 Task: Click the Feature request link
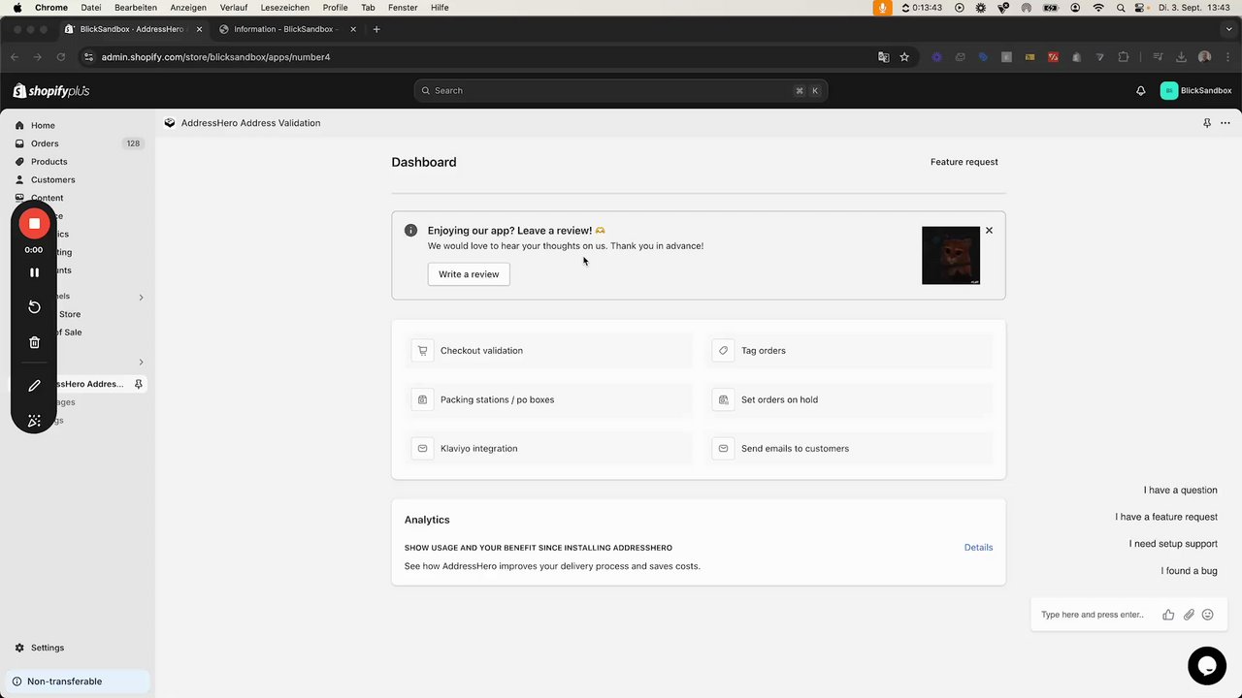point(964,162)
